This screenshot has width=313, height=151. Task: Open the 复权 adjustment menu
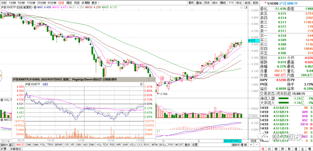click(x=191, y=3)
